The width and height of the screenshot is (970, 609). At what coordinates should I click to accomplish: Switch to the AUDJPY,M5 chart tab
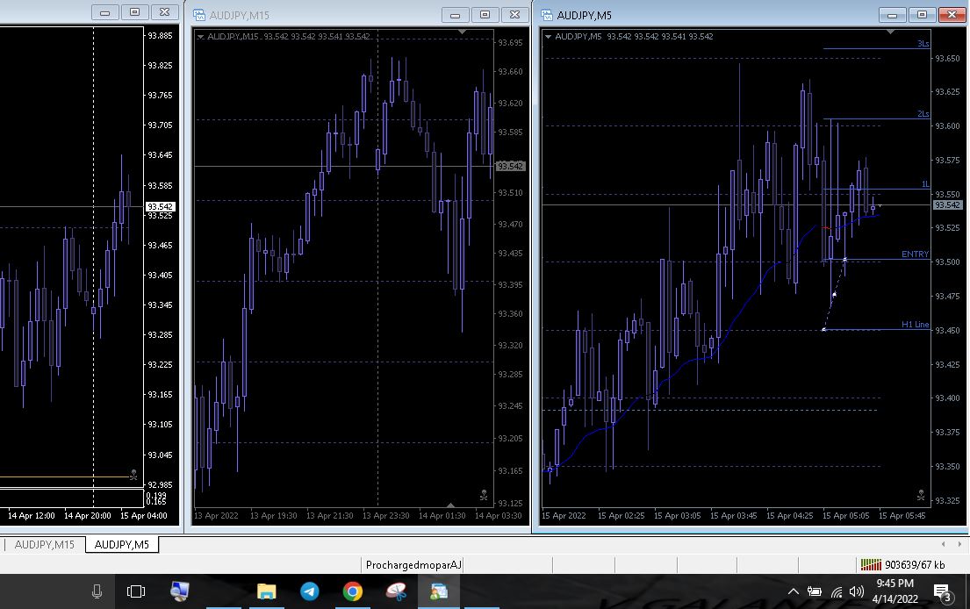point(122,545)
